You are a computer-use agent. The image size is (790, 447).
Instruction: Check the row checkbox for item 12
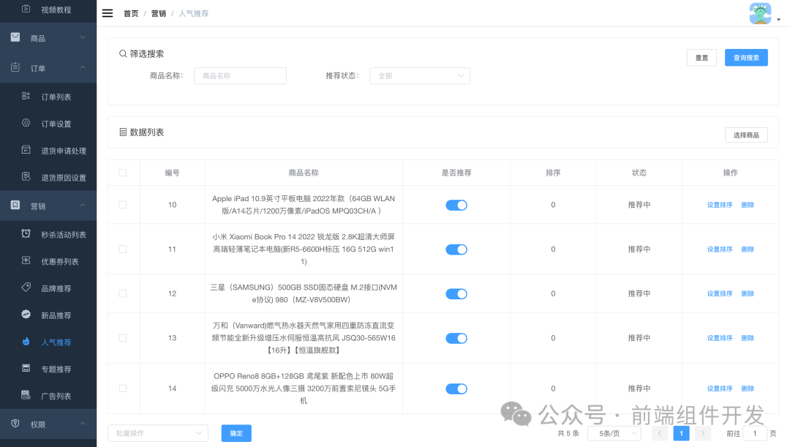[124, 293]
